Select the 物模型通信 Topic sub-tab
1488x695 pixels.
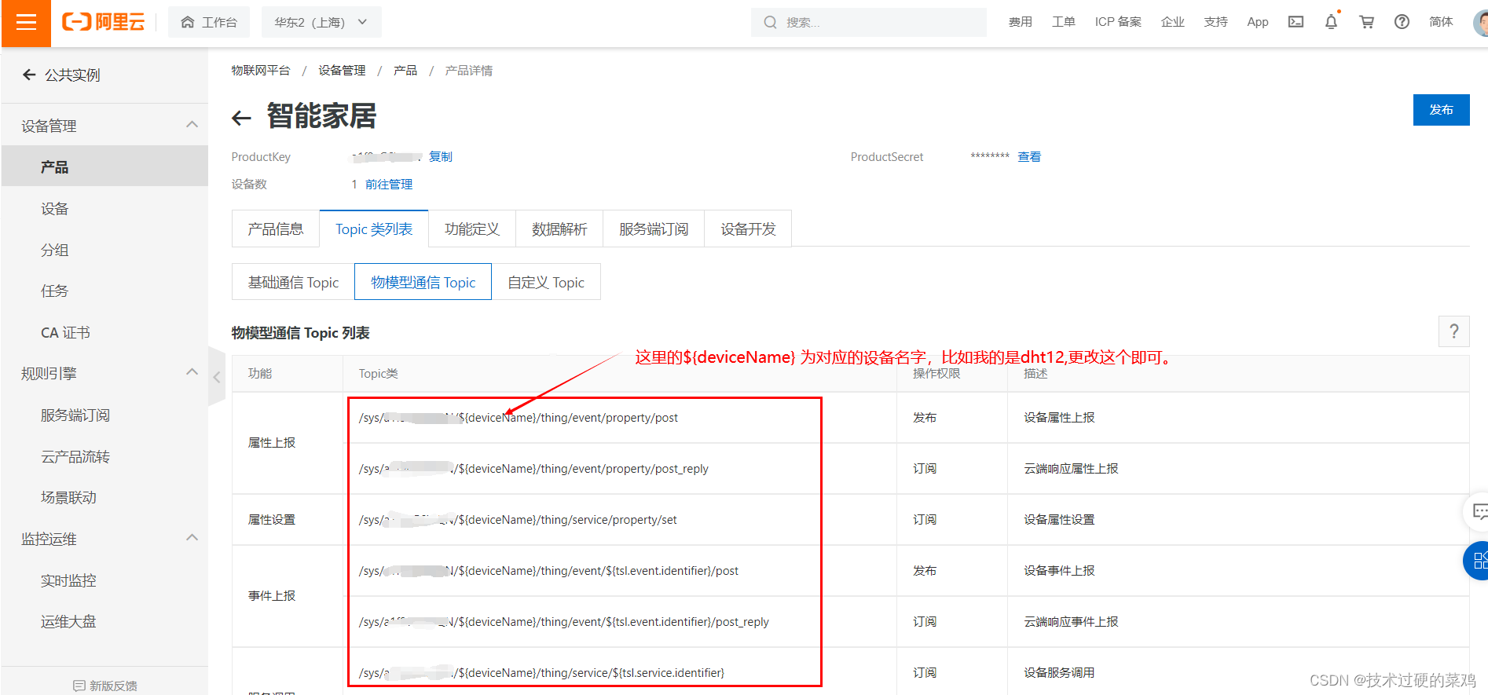pos(423,282)
